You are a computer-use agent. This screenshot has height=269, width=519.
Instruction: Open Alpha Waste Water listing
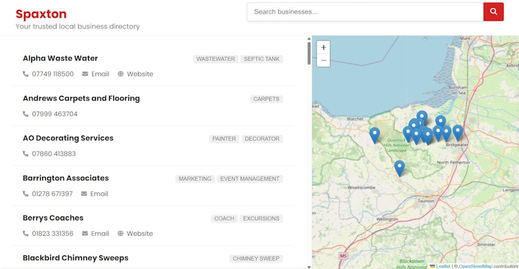pos(60,58)
